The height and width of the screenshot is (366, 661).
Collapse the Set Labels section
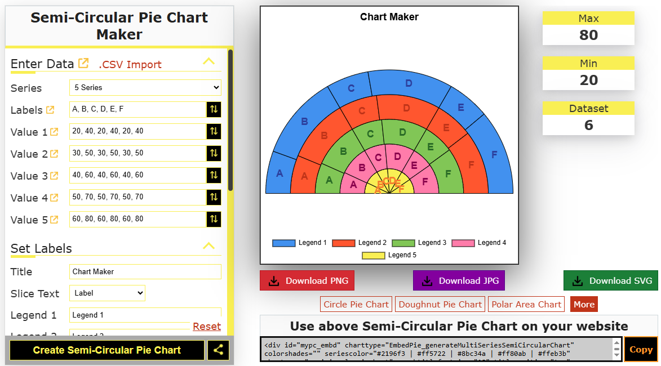[209, 246]
